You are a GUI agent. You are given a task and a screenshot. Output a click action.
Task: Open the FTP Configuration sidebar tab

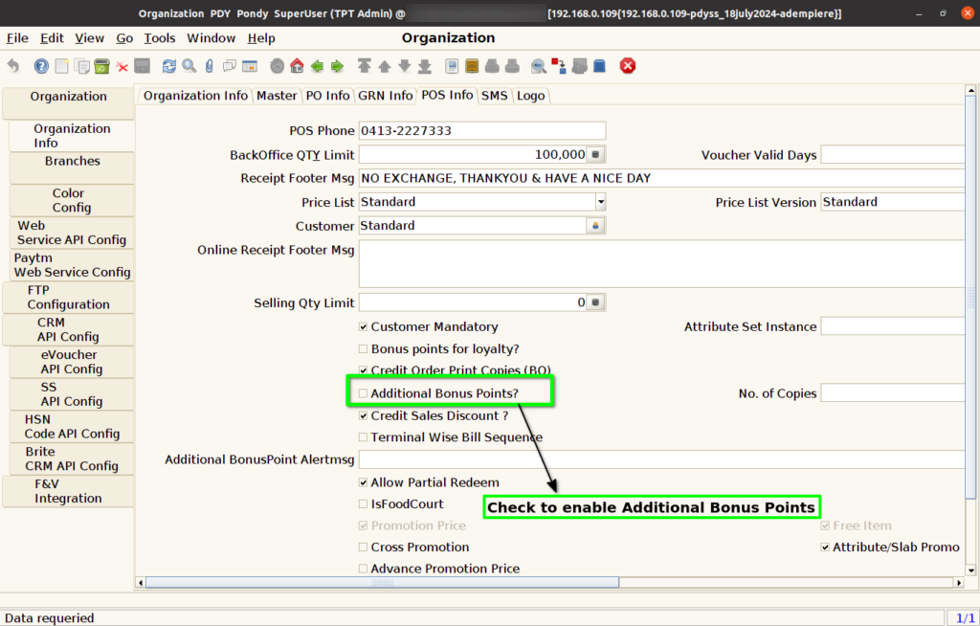[x=68, y=297]
